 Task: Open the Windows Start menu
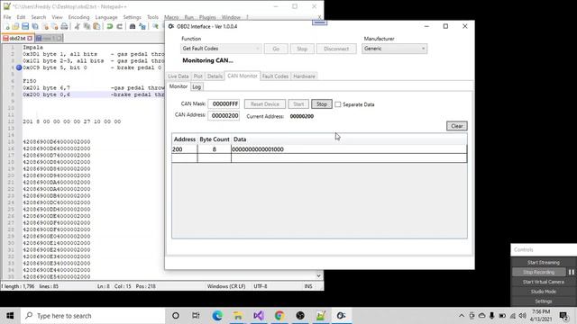[10, 316]
